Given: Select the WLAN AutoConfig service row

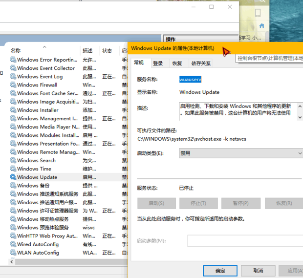Looking at the screenshot, I should click(x=68, y=252).
